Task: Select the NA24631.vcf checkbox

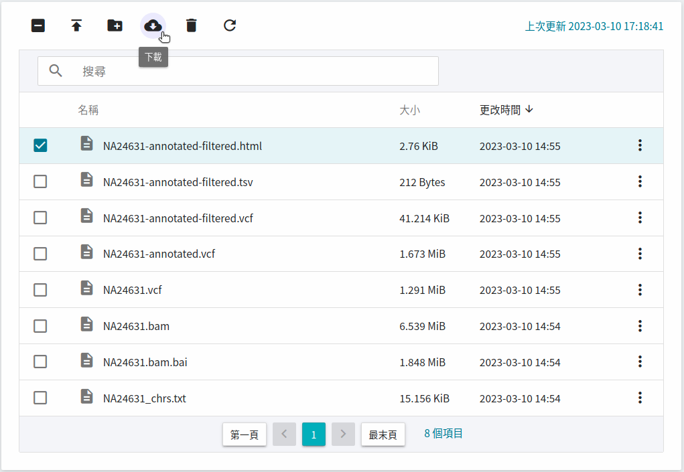Action: tap(40, 290)
